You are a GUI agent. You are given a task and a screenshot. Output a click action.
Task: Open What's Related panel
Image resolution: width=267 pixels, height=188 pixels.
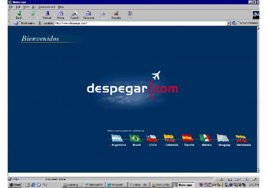(x=245, y=23)
